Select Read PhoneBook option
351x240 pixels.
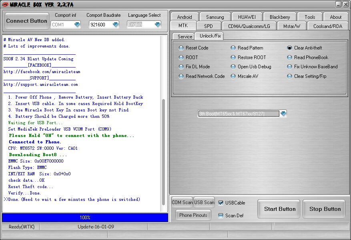[289, 58]
